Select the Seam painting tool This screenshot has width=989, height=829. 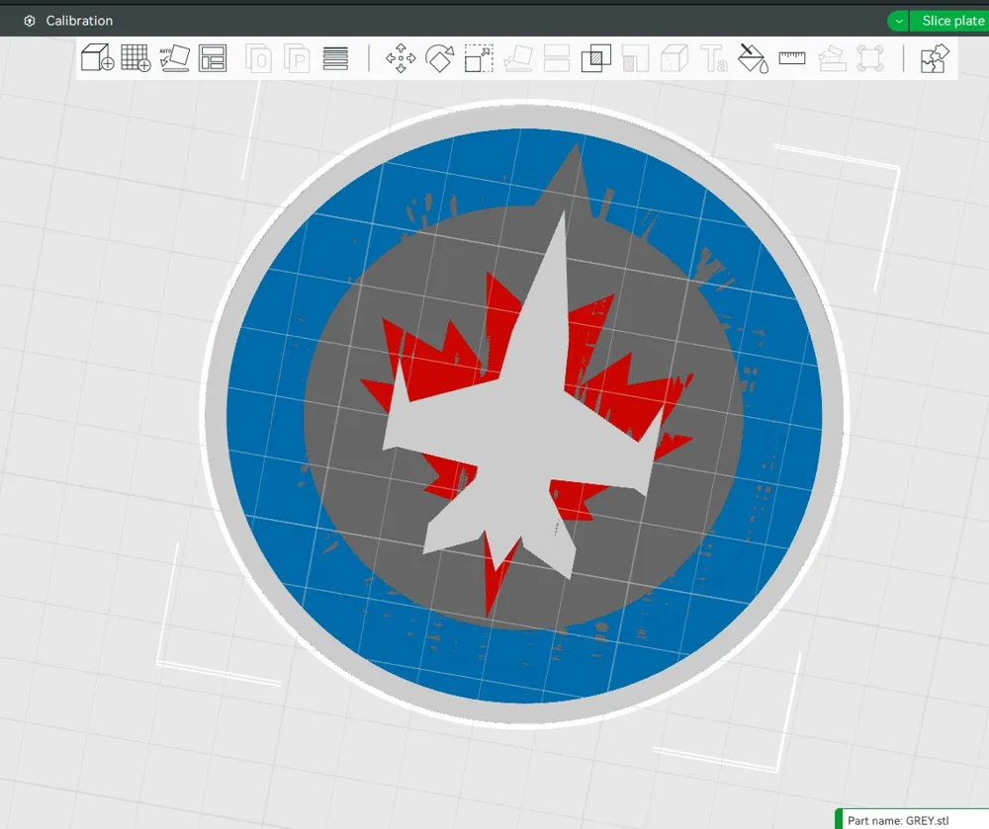click(674, 58)
